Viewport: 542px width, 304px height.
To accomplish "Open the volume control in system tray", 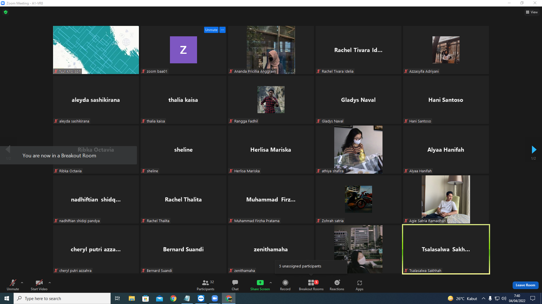I will click(504, 298).
